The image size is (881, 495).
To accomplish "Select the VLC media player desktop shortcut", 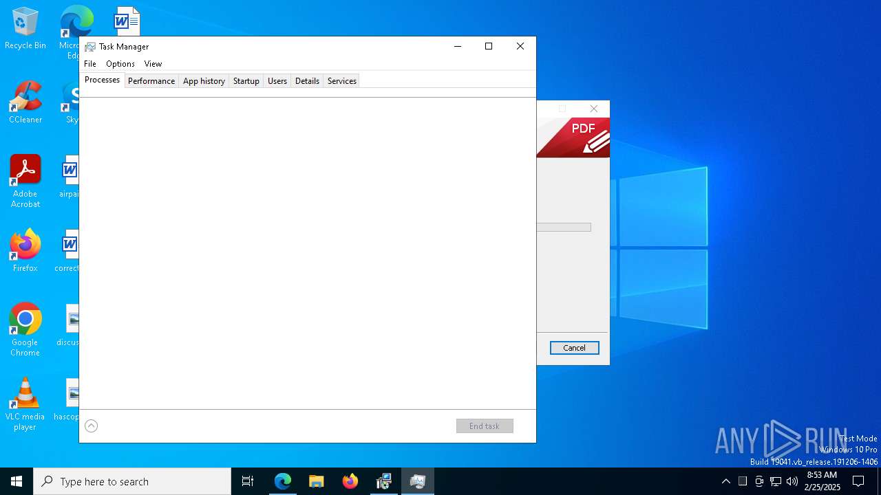I will tap(25, 404).
